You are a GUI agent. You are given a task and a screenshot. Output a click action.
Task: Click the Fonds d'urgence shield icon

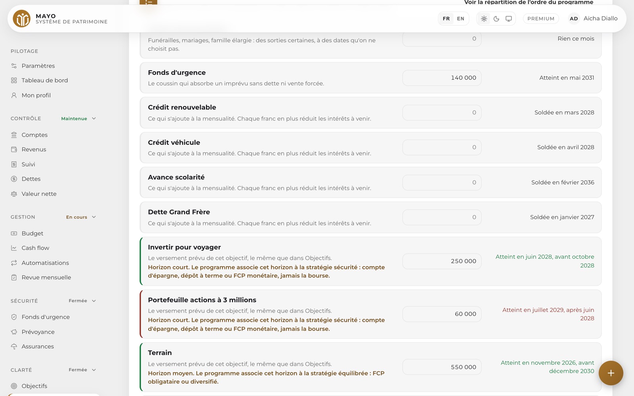pyautogui.click(x=14, y=317)
